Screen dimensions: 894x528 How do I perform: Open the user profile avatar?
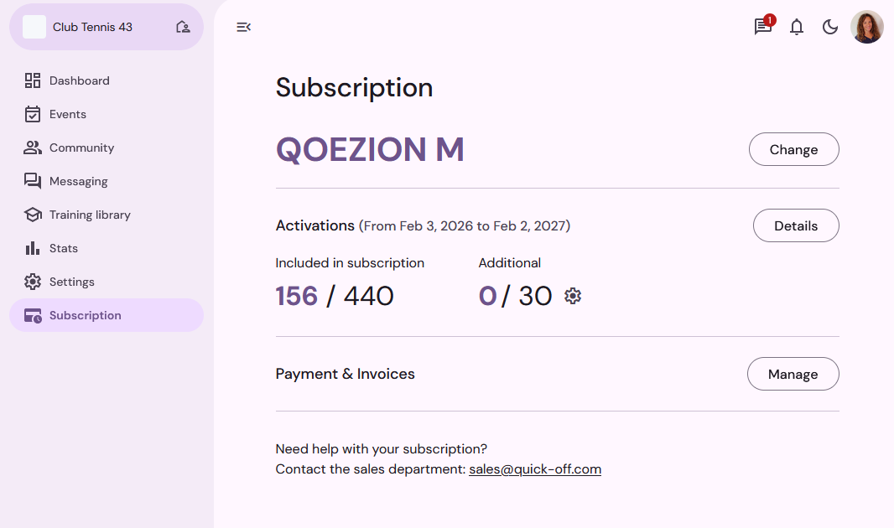(x=867, y=27)
